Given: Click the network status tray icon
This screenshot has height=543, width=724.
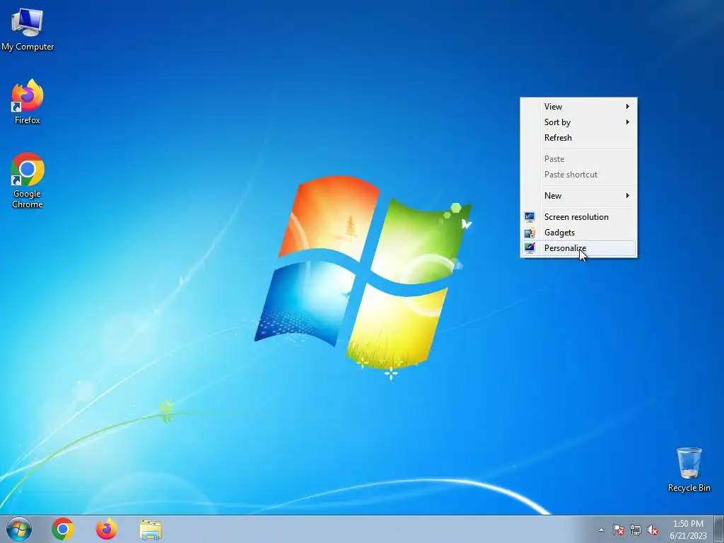Looking at the screenshot, I should click(x=636, y=530).
